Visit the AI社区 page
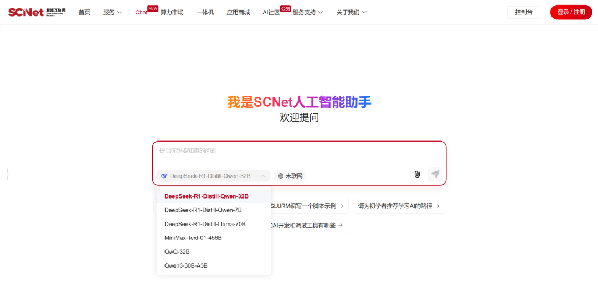Screen dimensions: 598x308 point(271,12)
